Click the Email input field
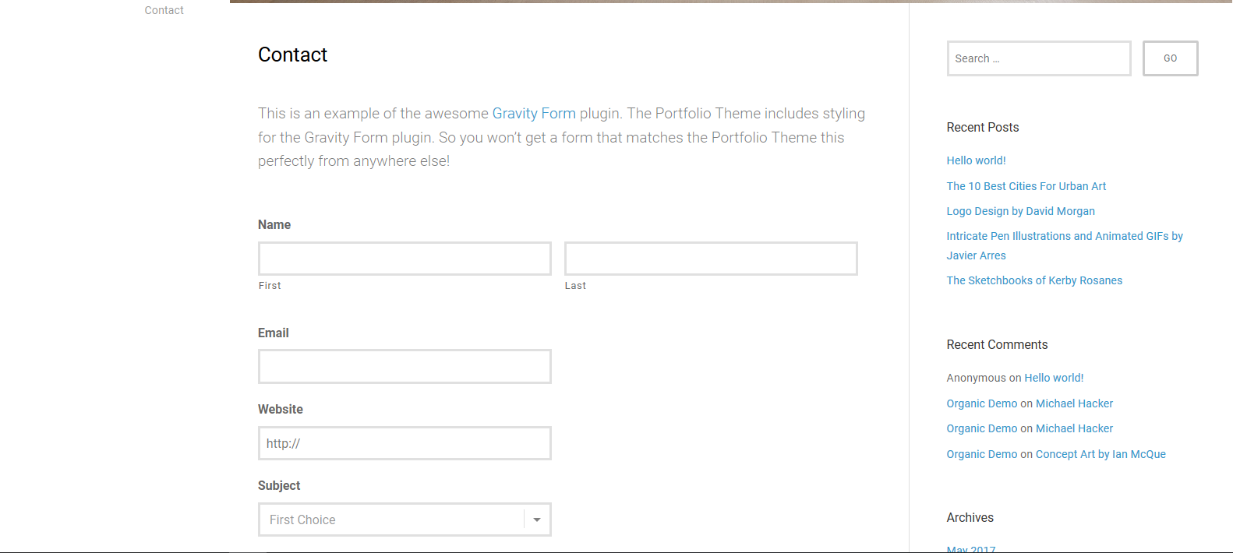This screenshot has height=553, width=1233. (x=405, y=366)
